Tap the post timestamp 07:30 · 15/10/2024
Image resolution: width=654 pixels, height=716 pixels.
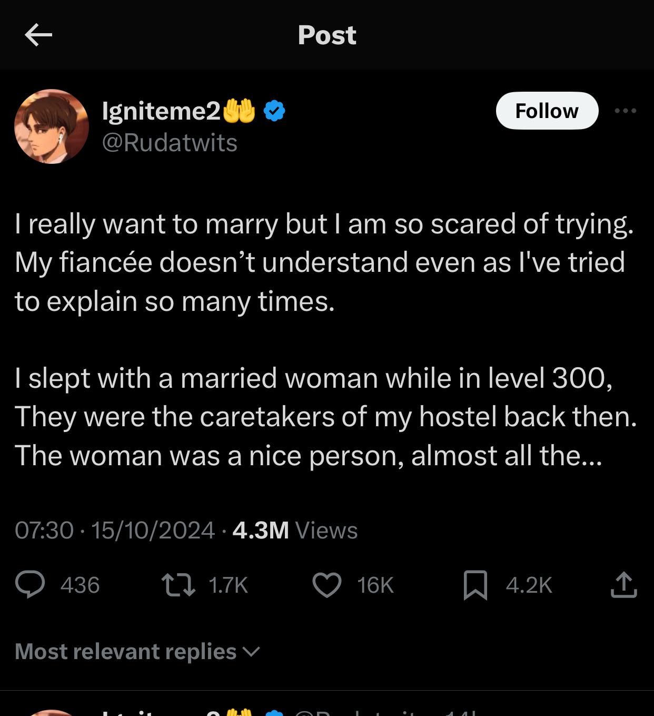click(115, 530)
